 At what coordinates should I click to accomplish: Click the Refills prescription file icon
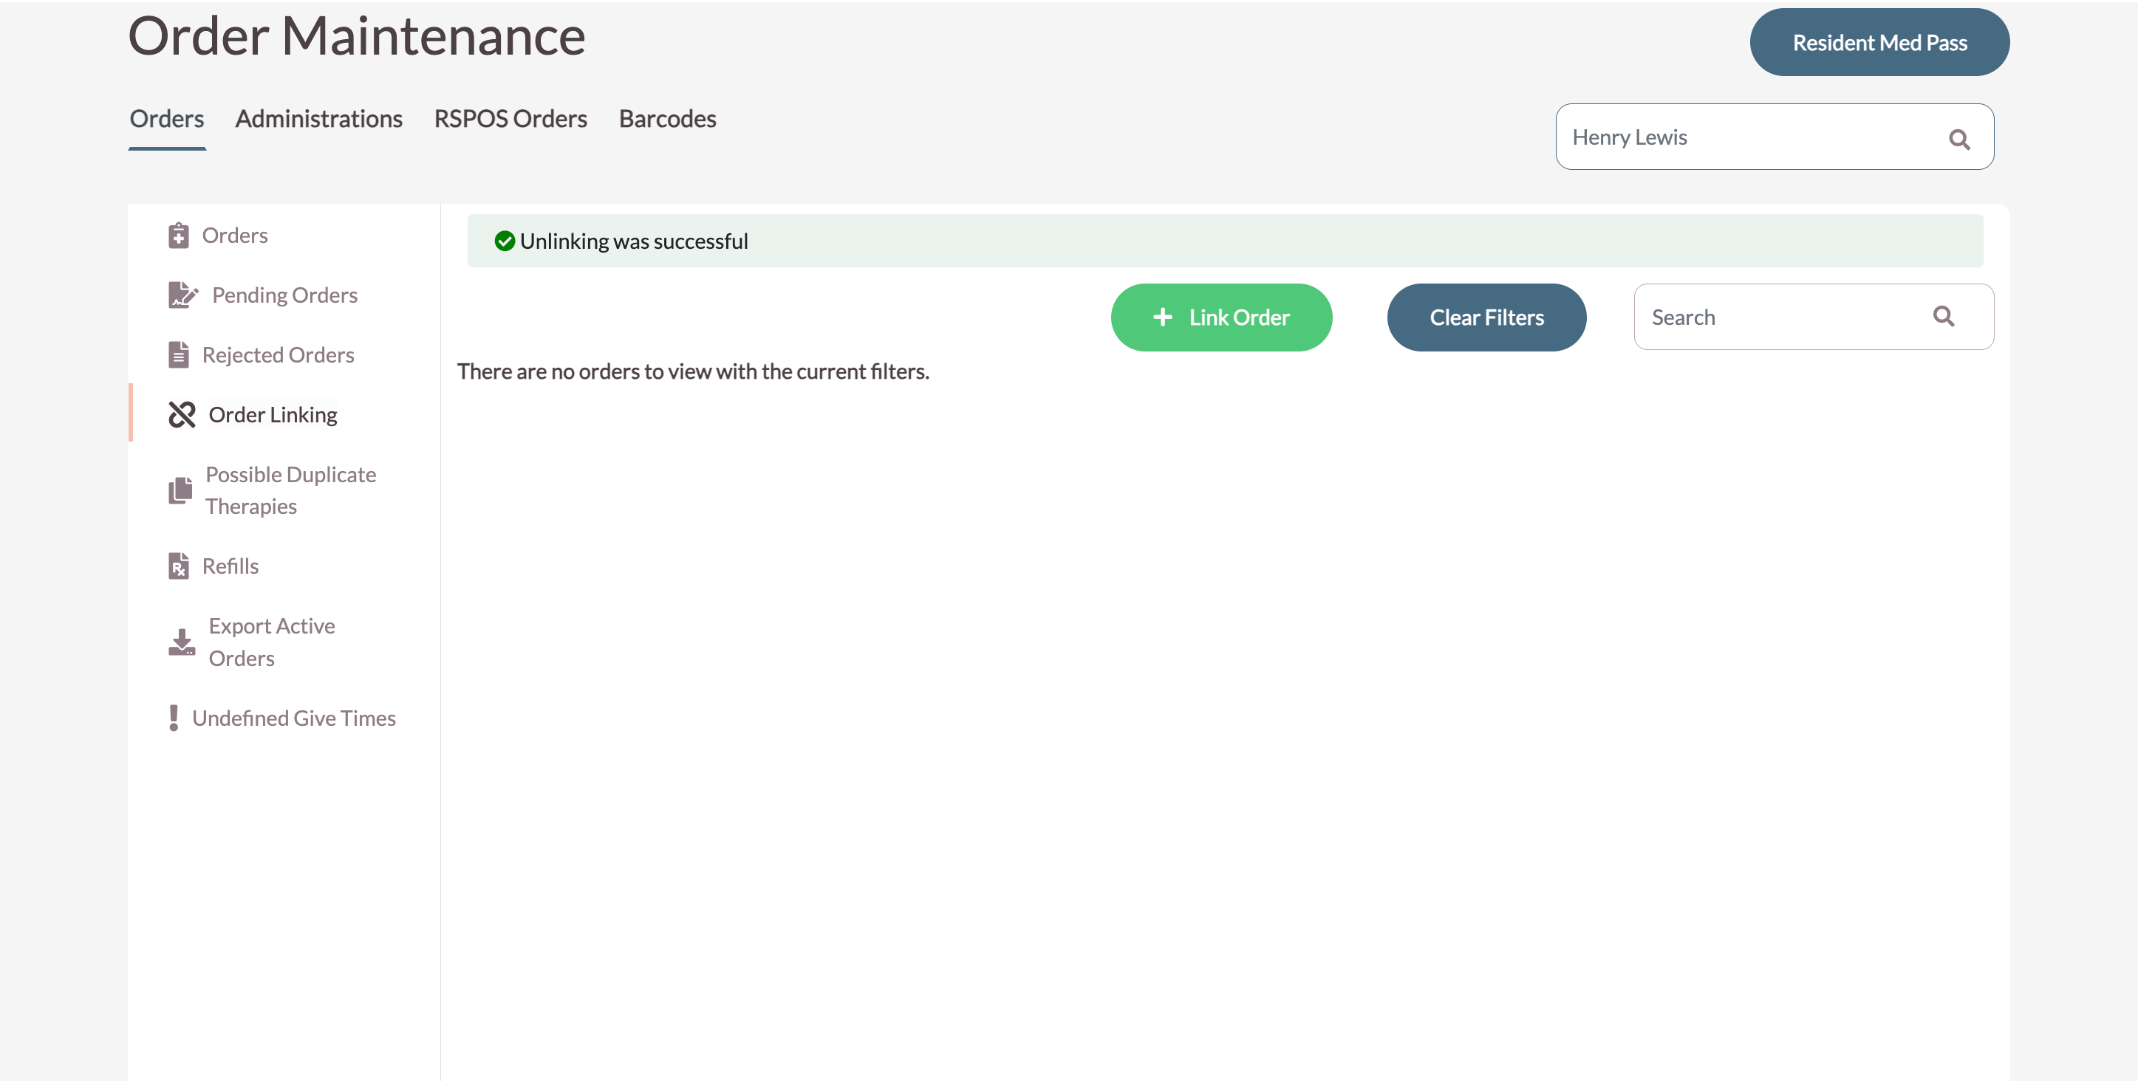click(x=179, y=566)
